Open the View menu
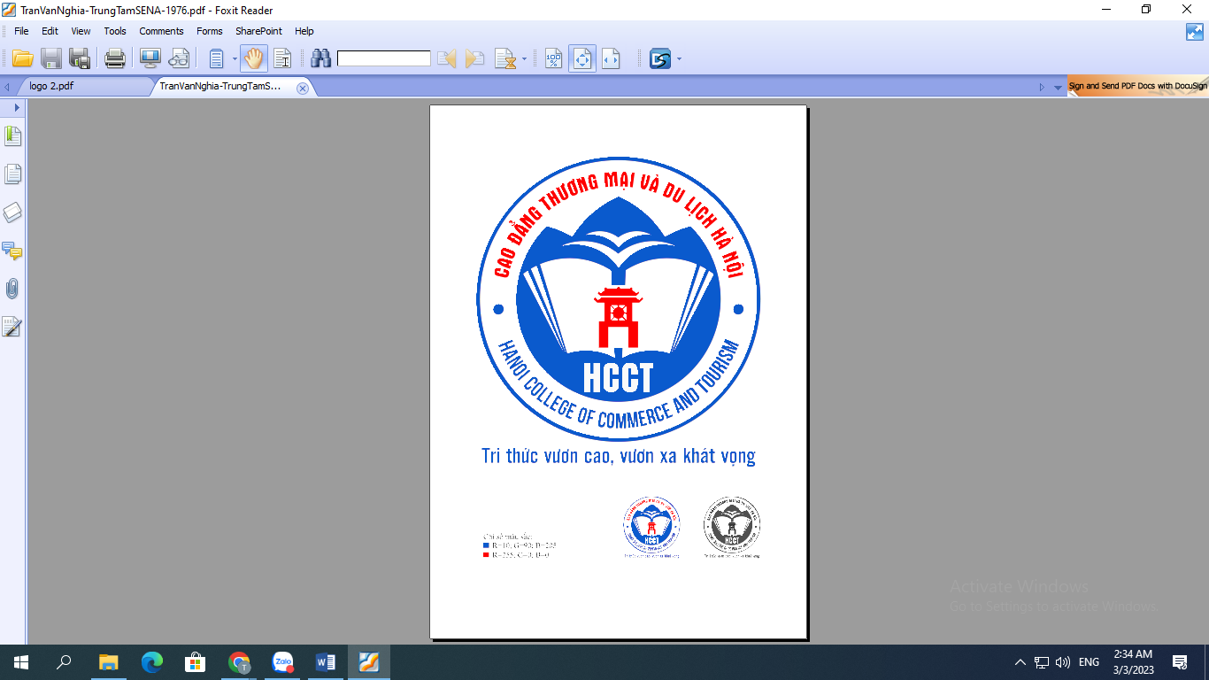The width and height of the screenshot is (1209, 680). (x=81, y=31)
